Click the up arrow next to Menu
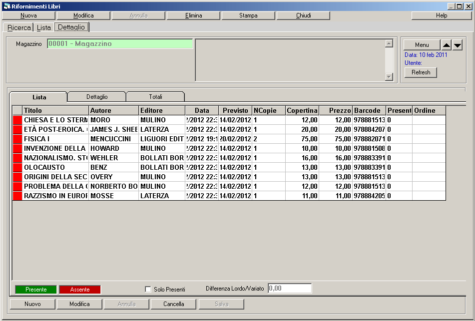This screenshot has width=475, height=321. [x=446, y=45]
